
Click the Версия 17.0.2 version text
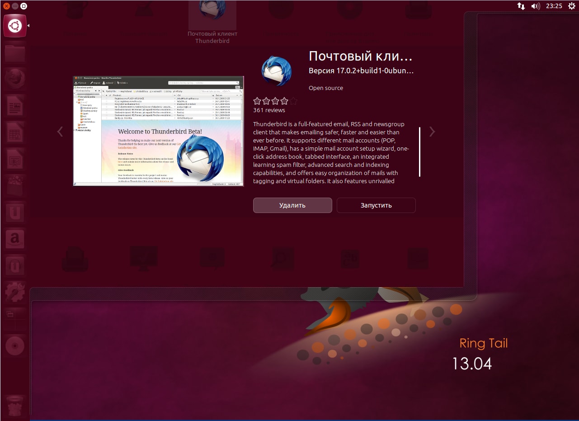361,71
